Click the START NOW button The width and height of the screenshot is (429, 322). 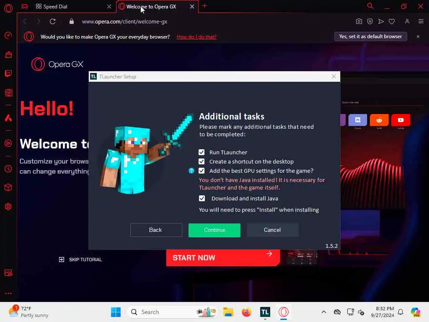tap(223, 258)
